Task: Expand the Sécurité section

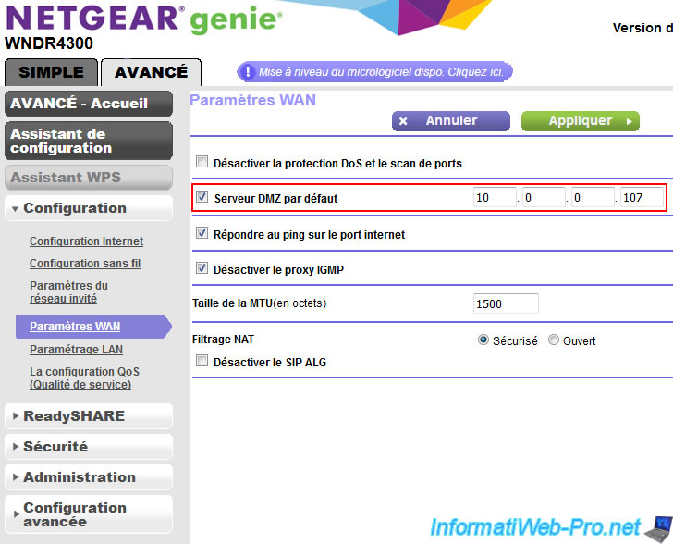Action: pyautogui.click(x=89, y=447)
